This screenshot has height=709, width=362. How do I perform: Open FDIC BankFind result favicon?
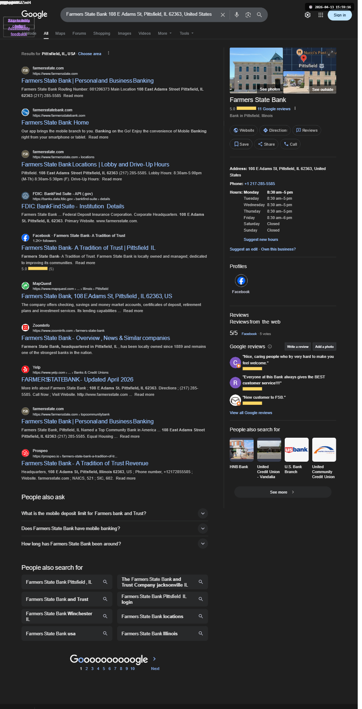point(25,196)
